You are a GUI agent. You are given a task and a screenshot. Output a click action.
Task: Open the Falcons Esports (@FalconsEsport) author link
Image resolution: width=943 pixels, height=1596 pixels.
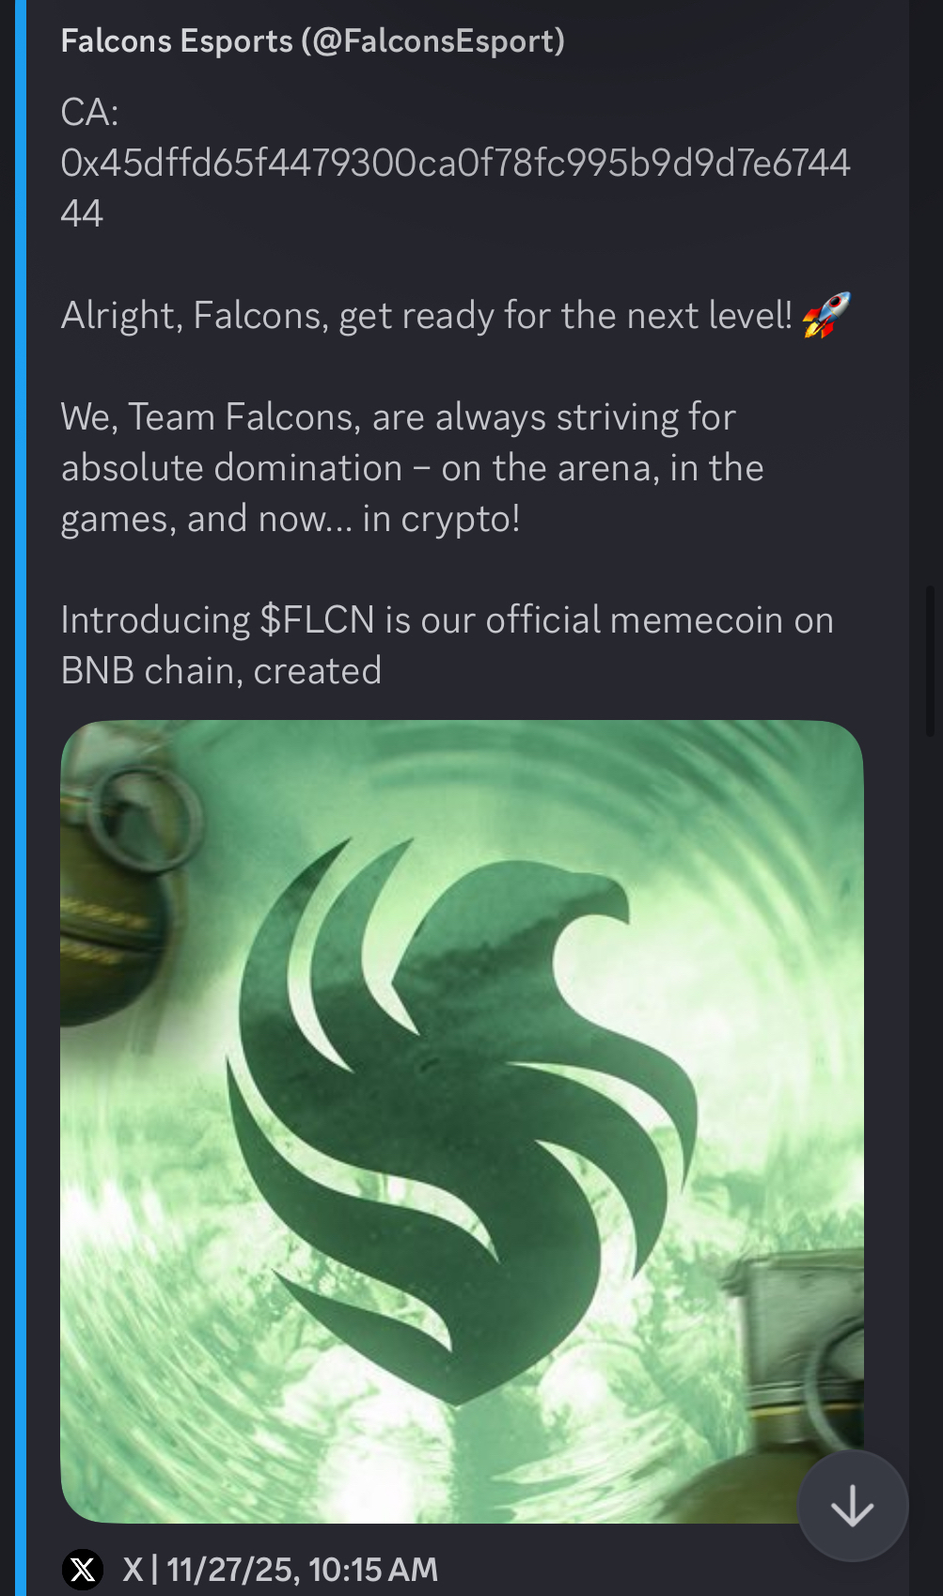tap(312, 41)
